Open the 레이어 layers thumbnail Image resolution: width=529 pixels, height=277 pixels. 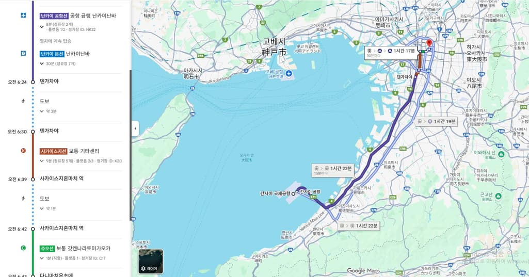point(151,261)
